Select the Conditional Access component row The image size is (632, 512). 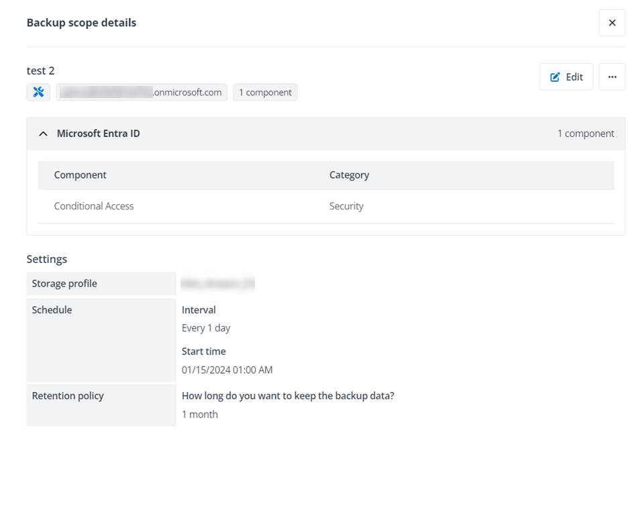click(93, 206)
